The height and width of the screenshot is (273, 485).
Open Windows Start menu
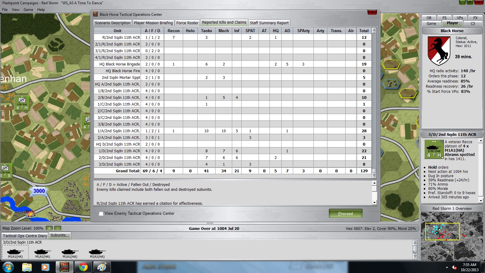(x=8, y=267)
